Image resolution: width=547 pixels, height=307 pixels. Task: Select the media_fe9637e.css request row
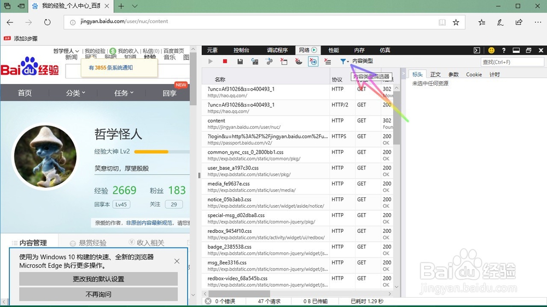297,186
